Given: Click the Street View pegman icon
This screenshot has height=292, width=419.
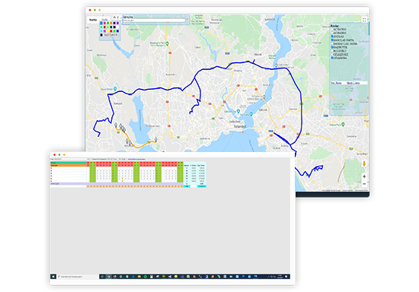Looking at the screenshot, I should (x=364, y=163).
